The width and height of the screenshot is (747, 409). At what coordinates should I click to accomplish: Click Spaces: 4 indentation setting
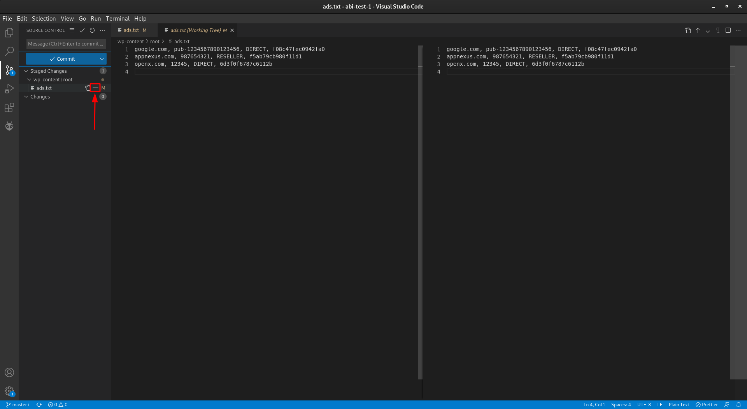click(x=621, y=405)
